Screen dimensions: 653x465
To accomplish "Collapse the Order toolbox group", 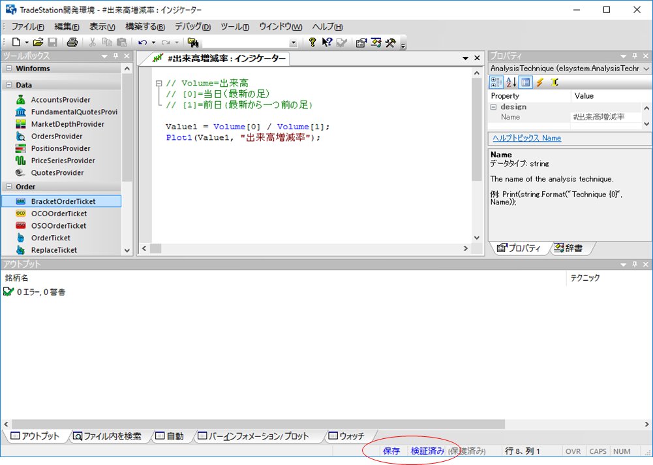I will click(8, 186).
